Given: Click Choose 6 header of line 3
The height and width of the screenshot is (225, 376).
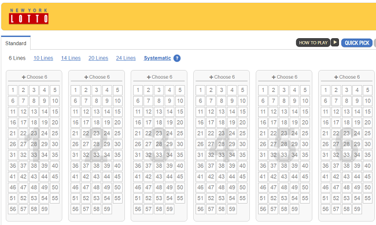Looking at the screenshot, I should click(x=160, y=77).
